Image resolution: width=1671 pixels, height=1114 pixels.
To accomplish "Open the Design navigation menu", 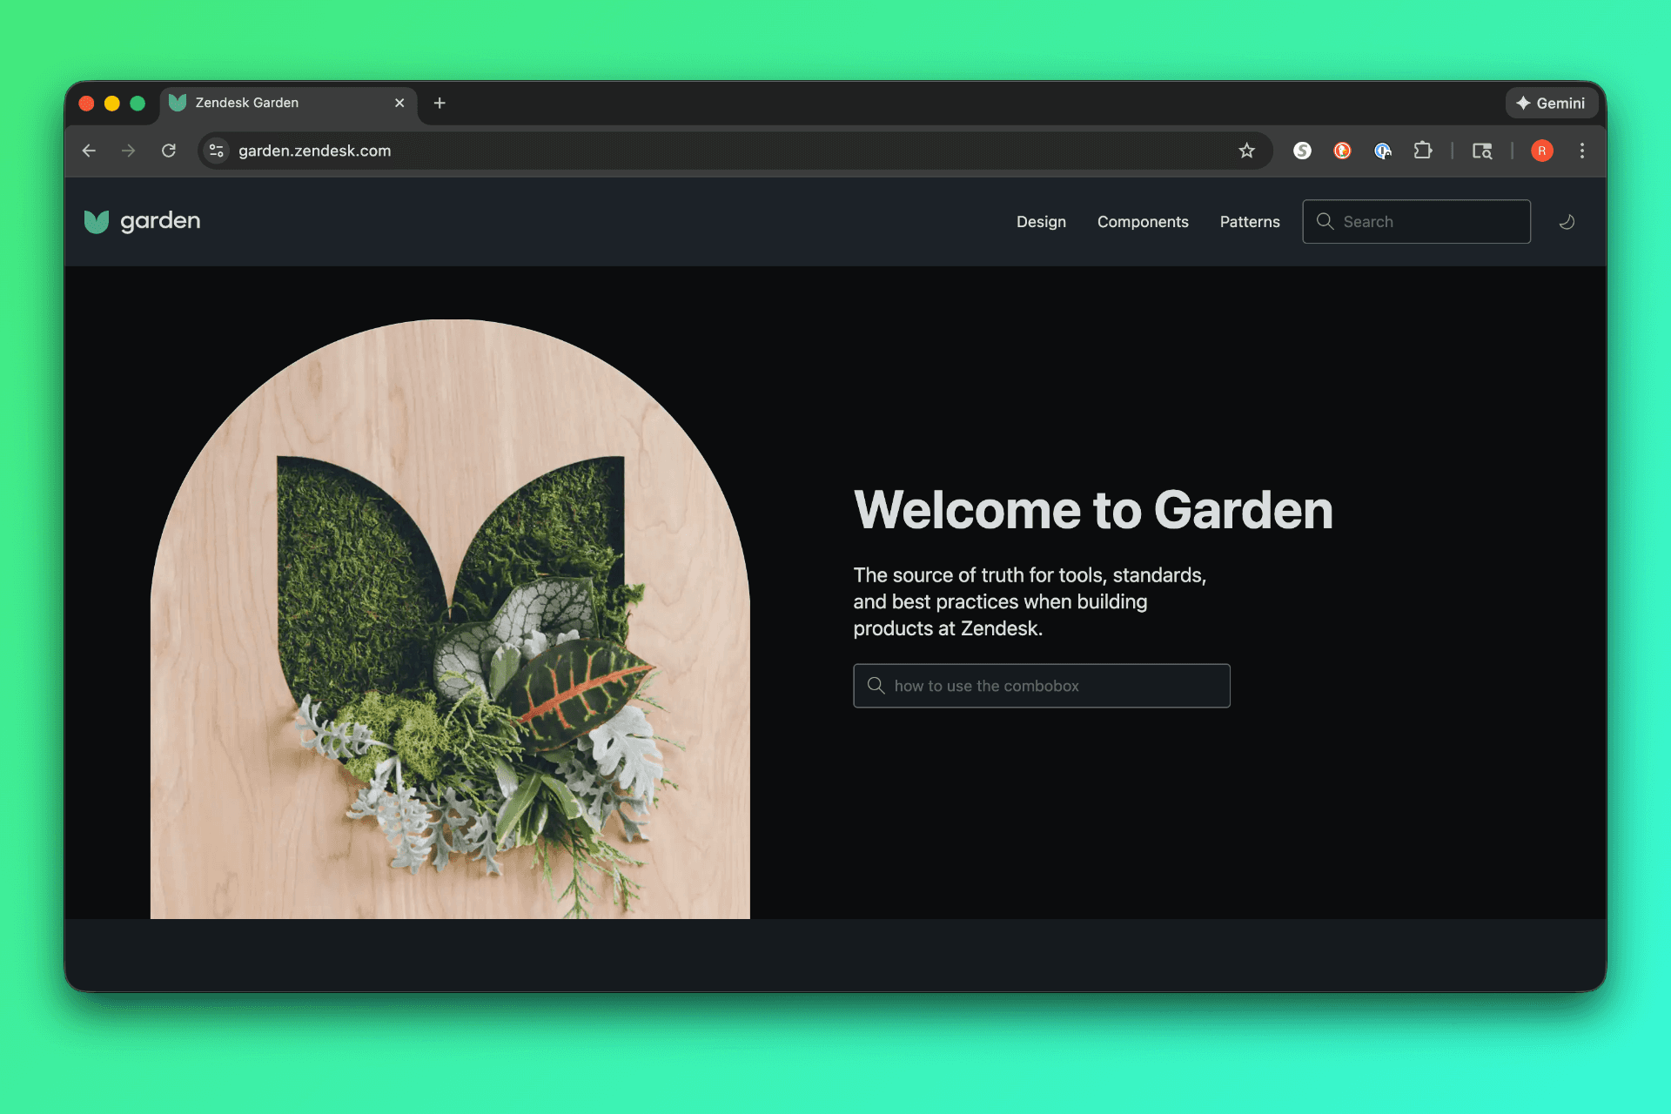I will click(1041, 222).
